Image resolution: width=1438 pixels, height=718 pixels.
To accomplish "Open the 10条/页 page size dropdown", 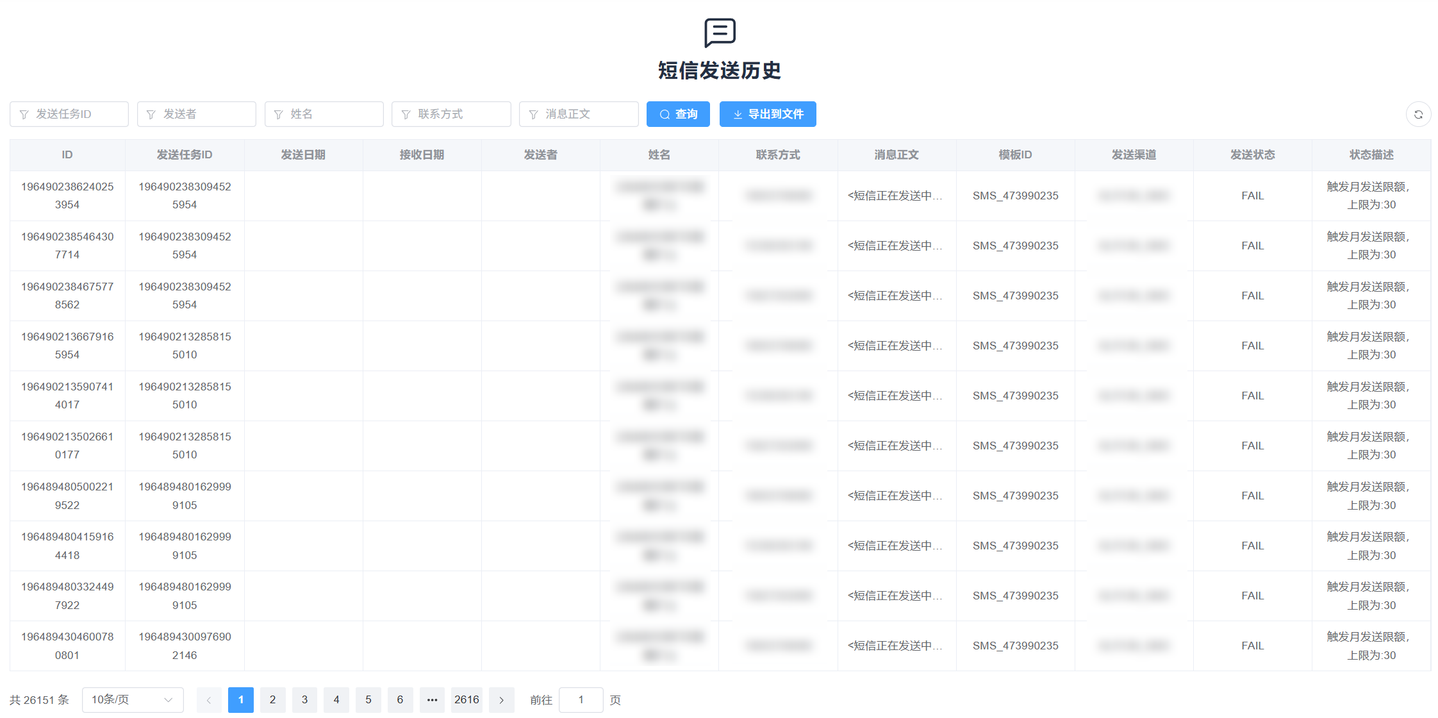I will (133, 700).
